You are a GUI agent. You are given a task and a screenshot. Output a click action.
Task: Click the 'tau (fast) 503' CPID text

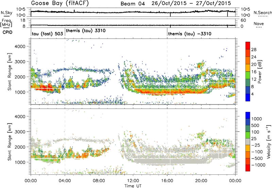(47, 34)
